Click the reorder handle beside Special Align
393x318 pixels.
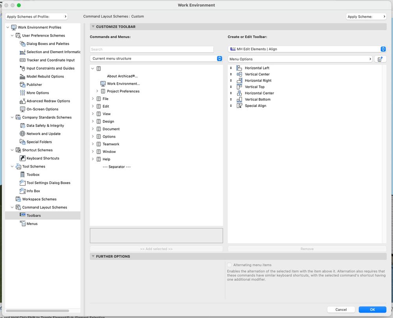point(231,106)
